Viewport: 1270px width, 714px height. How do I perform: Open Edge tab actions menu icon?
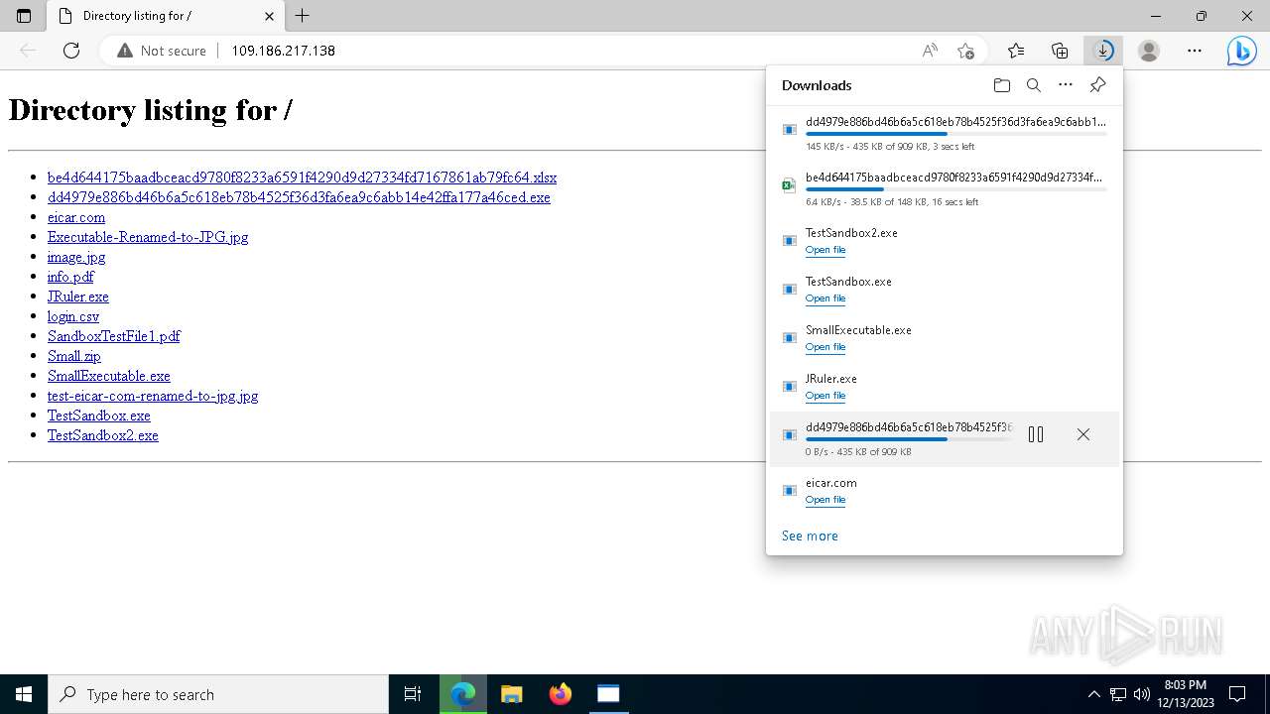[24, 16]
